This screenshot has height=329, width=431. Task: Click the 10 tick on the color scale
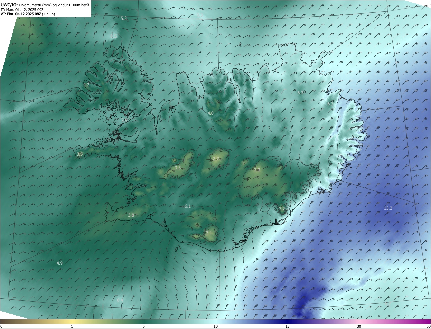tap(215, 327)
